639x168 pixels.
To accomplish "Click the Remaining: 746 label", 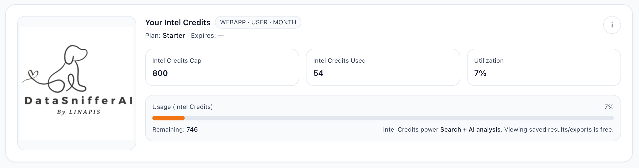I will 175,130.
